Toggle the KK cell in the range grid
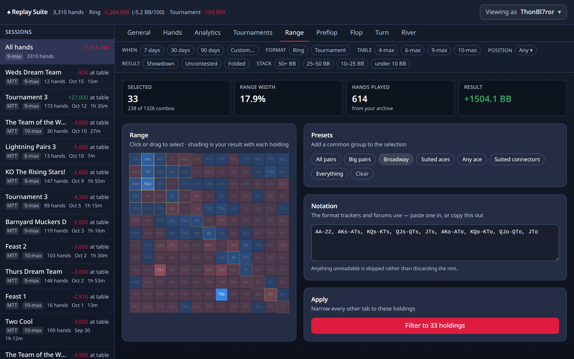574x359 pixels. point(148,171)
